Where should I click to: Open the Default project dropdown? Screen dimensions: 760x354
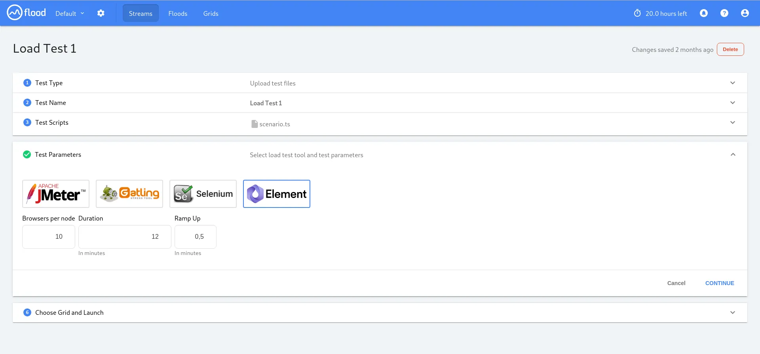[x=70, y=13]
